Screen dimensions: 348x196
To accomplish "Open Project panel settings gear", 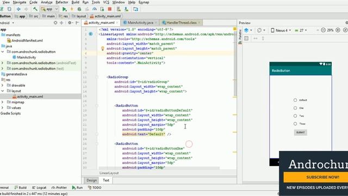I will [70, 23].
